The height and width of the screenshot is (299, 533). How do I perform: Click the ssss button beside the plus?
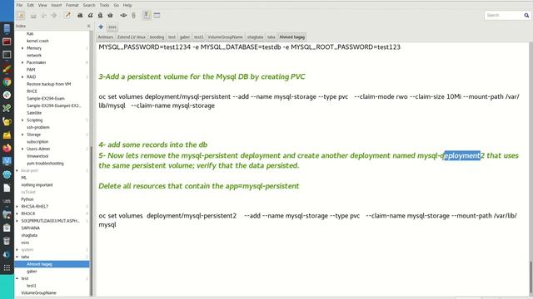(x=112, y=27)
